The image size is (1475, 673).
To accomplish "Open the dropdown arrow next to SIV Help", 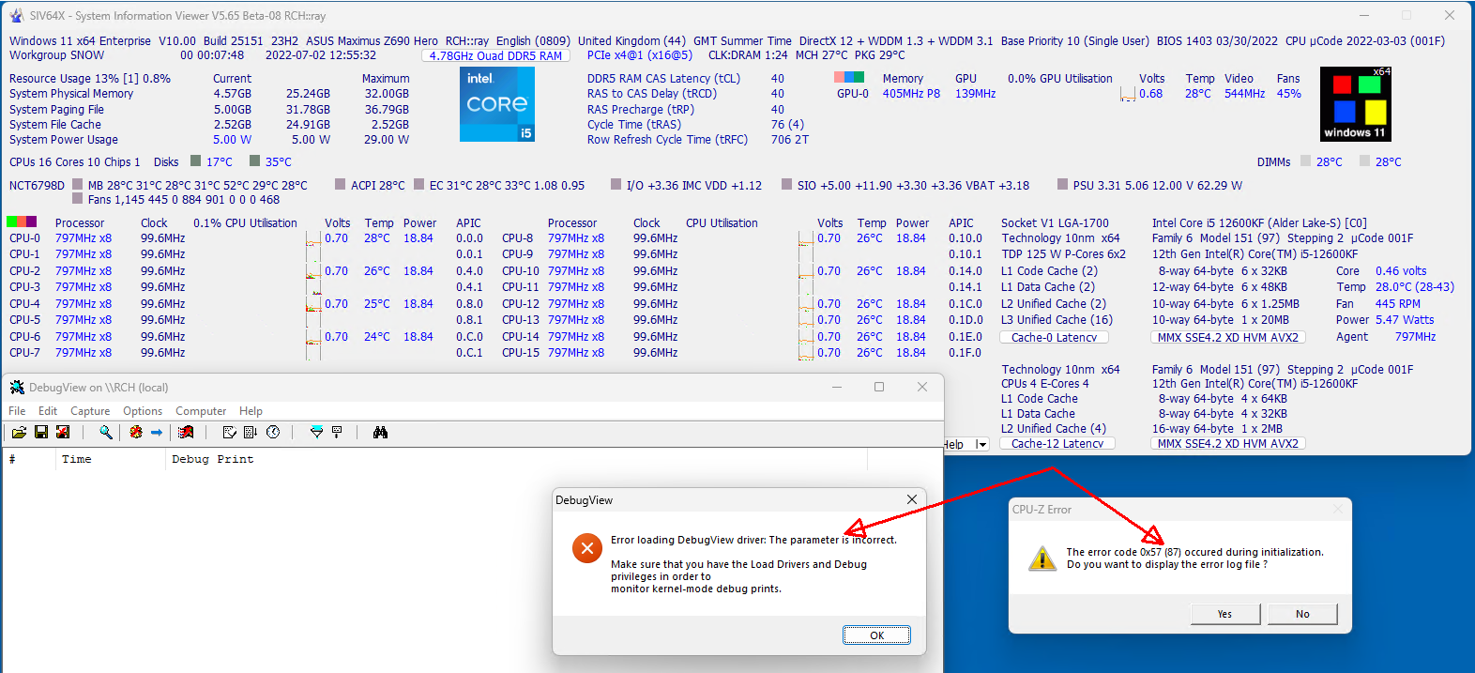I will pyautogui.click(x=981, y=445).
